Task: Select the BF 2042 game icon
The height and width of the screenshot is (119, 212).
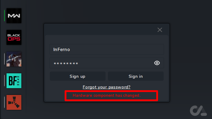Action: (14, 81)
